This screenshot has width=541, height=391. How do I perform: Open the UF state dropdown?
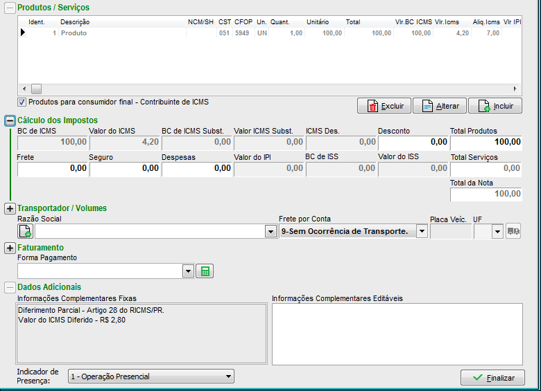click(x=497, y=232)
